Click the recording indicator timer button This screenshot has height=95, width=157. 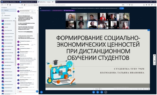[x=122, y=8]
